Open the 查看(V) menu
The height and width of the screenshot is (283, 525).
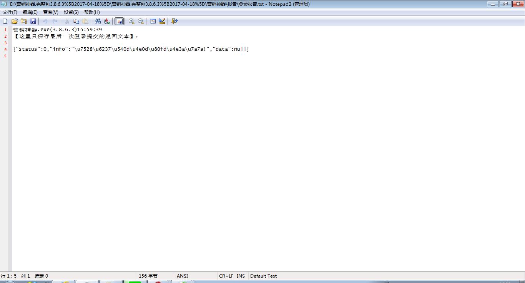tap(50, 12)
